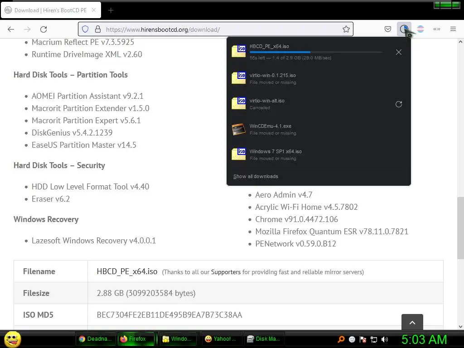Viewport: 464px width, 348px height.
Task: Click the scrollbar down arrow
Action: pyautogui.click(x=460, y=326)
